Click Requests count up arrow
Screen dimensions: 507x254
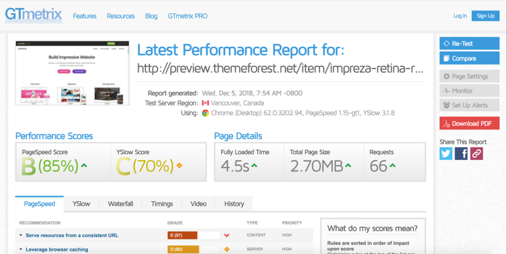click(x=393, y=166)
